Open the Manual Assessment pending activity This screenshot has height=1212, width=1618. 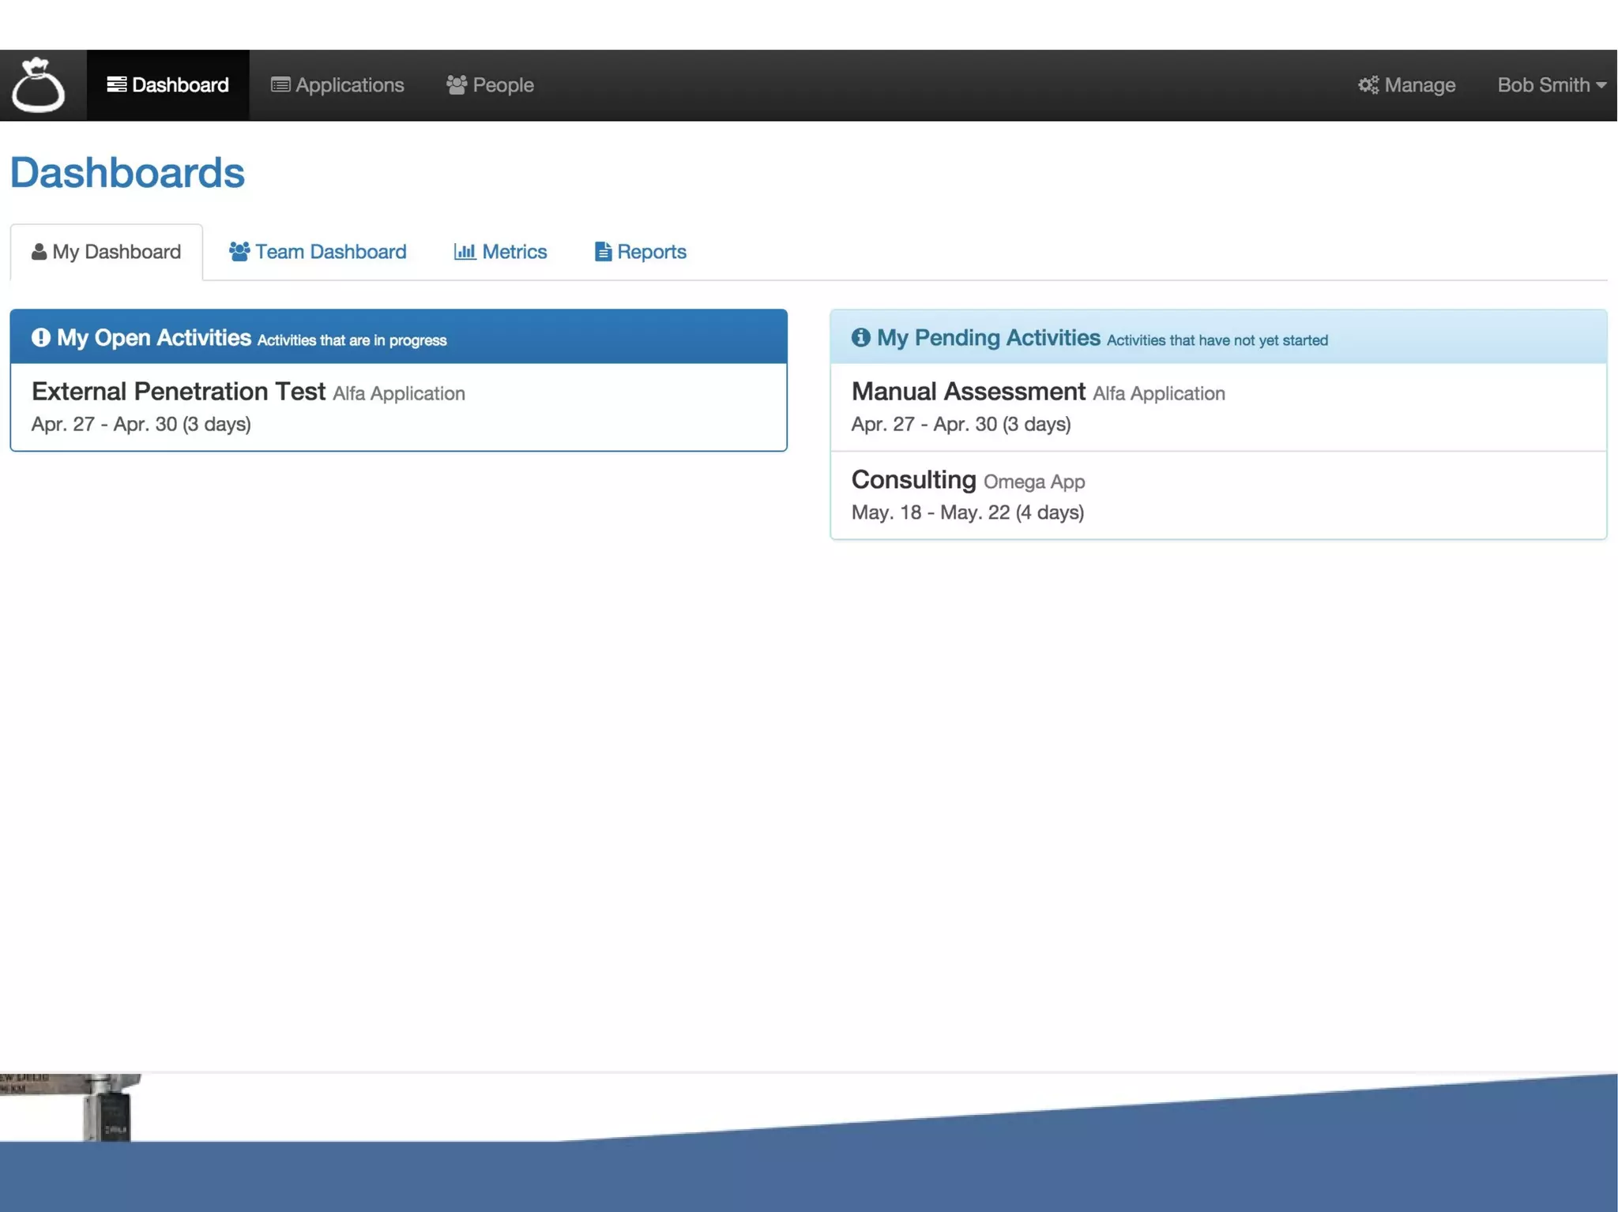click(x=968, y=392)
